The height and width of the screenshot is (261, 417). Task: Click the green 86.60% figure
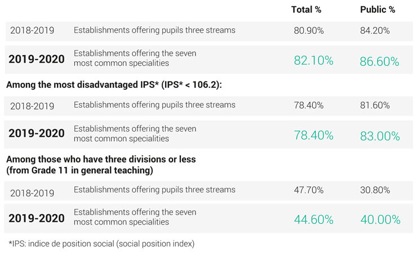[379, 62]
